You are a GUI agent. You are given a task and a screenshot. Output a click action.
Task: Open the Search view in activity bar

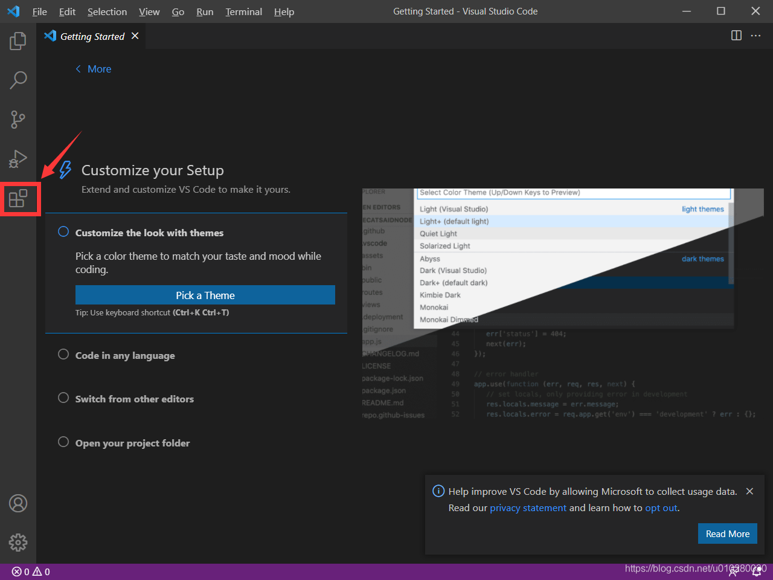click(x=18, y=80)
